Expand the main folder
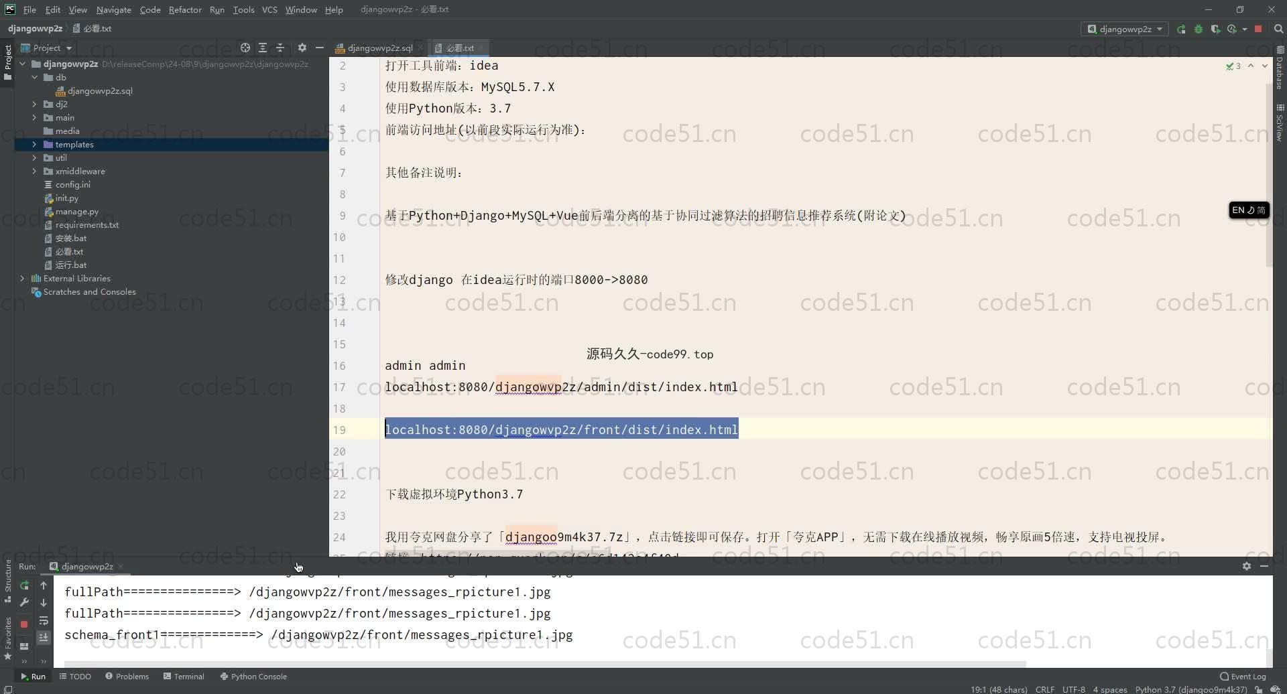This screenshot has width=1287, height=694. pos(34,117)
